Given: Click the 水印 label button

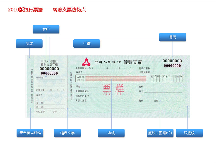Looking at the screenshot, I should 46,29.
